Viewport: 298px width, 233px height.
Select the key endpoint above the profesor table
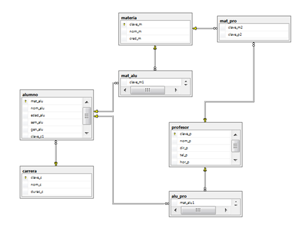(x=205, y=120)
